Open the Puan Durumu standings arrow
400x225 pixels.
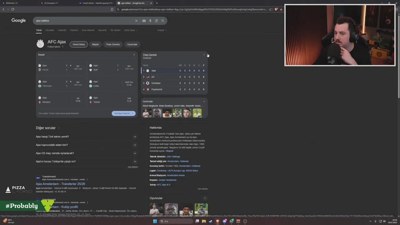point(204,55)
